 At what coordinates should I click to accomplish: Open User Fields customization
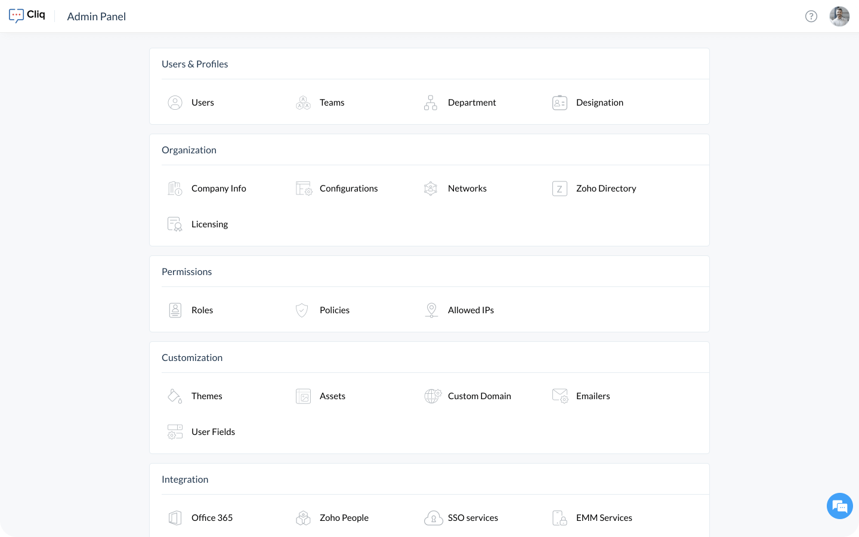[x=213, y=432]
